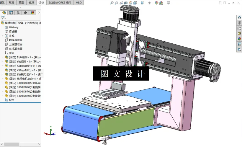Click the View Orientation cube icon
Screen dimensions: 242x147
[135, 3]
